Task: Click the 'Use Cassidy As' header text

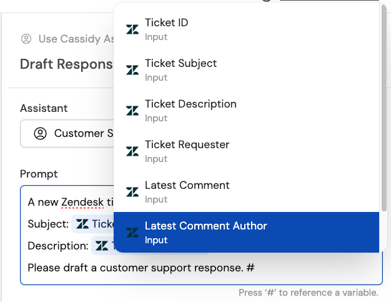Action: (76, 39)
